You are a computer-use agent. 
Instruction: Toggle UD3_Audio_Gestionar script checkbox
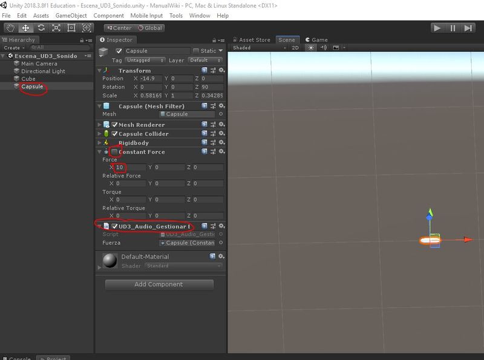115,226
